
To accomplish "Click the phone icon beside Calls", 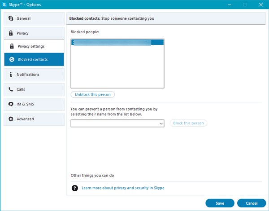I will (x=11, y=89).
